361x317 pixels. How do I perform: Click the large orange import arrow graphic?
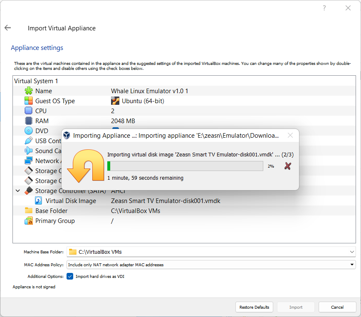coord(85,166)
